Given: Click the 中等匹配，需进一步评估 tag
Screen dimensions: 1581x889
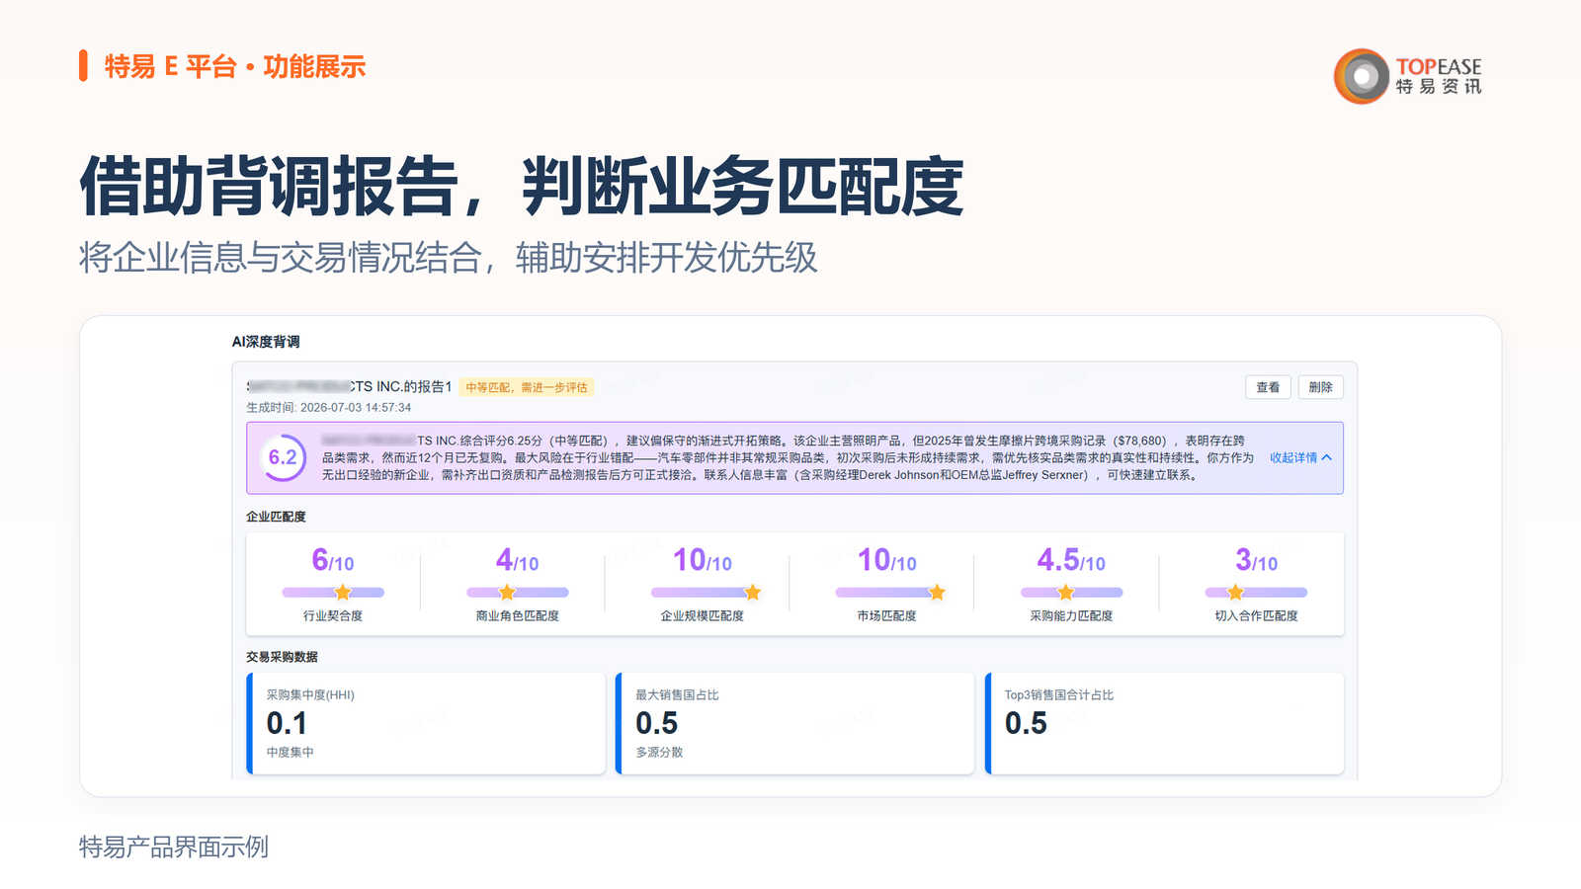Looking at the screenshot, I should coord(527,387).
